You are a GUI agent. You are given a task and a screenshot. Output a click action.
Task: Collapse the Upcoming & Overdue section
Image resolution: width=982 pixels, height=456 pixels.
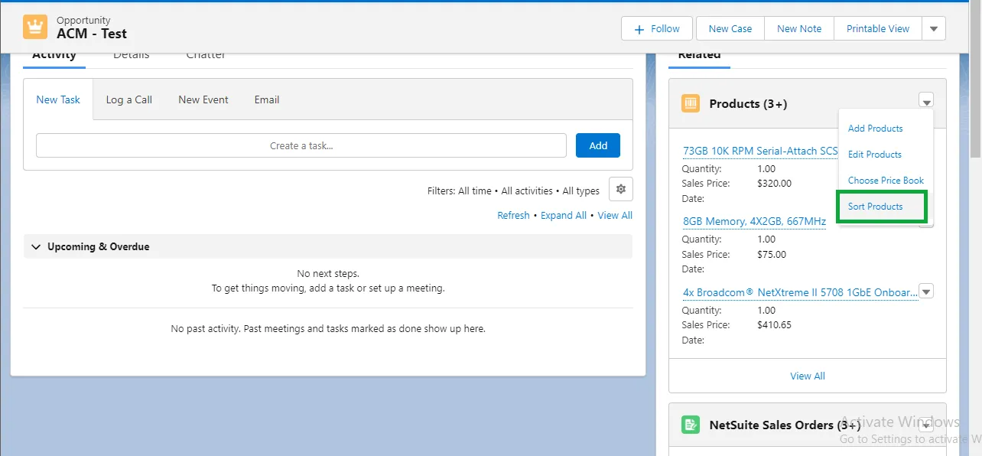[36, 247]
